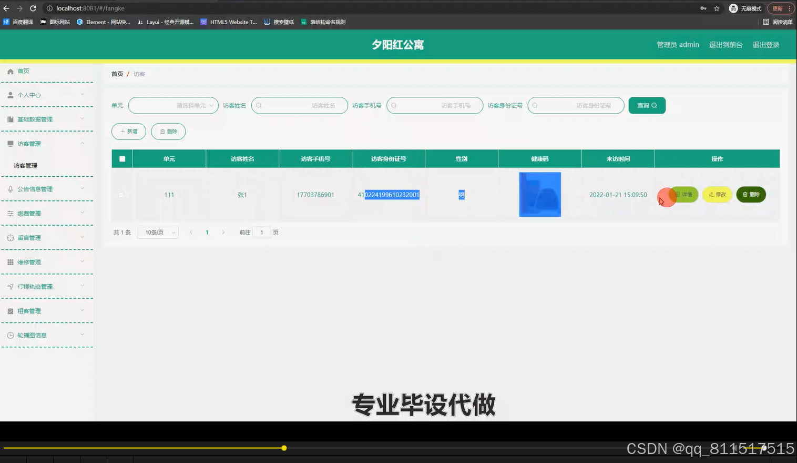This screenshot has width=797, height=463.
Task: Open 详情 for the 张1 row
Action: (683, 195)
